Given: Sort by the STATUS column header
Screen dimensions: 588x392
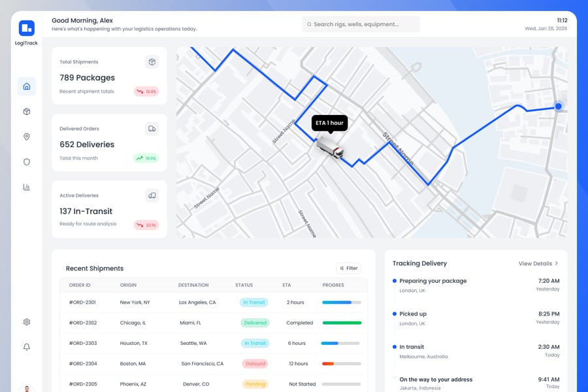Looking at the screenshot, I should [x=244, y=285].
